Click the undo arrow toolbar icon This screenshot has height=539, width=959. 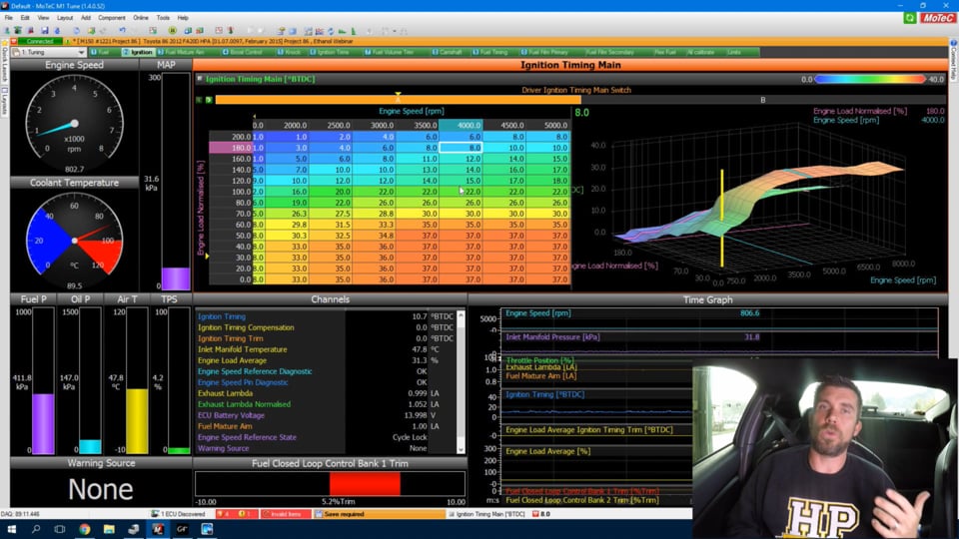coord(122,31)
